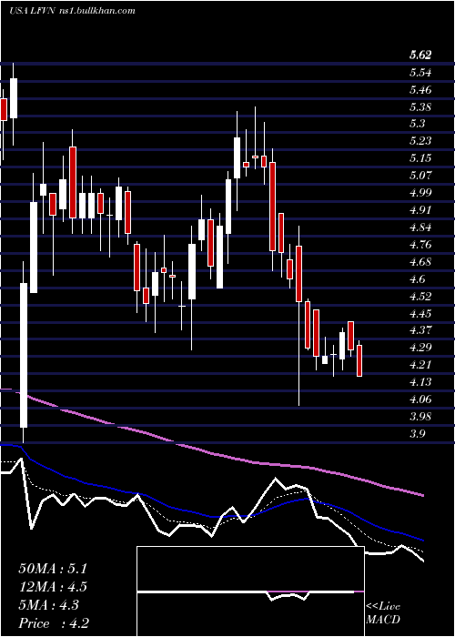The width and height of the screenshot is (455, 637).
Task: Click the '<<Live MACD' label
Action: point(383,613)
